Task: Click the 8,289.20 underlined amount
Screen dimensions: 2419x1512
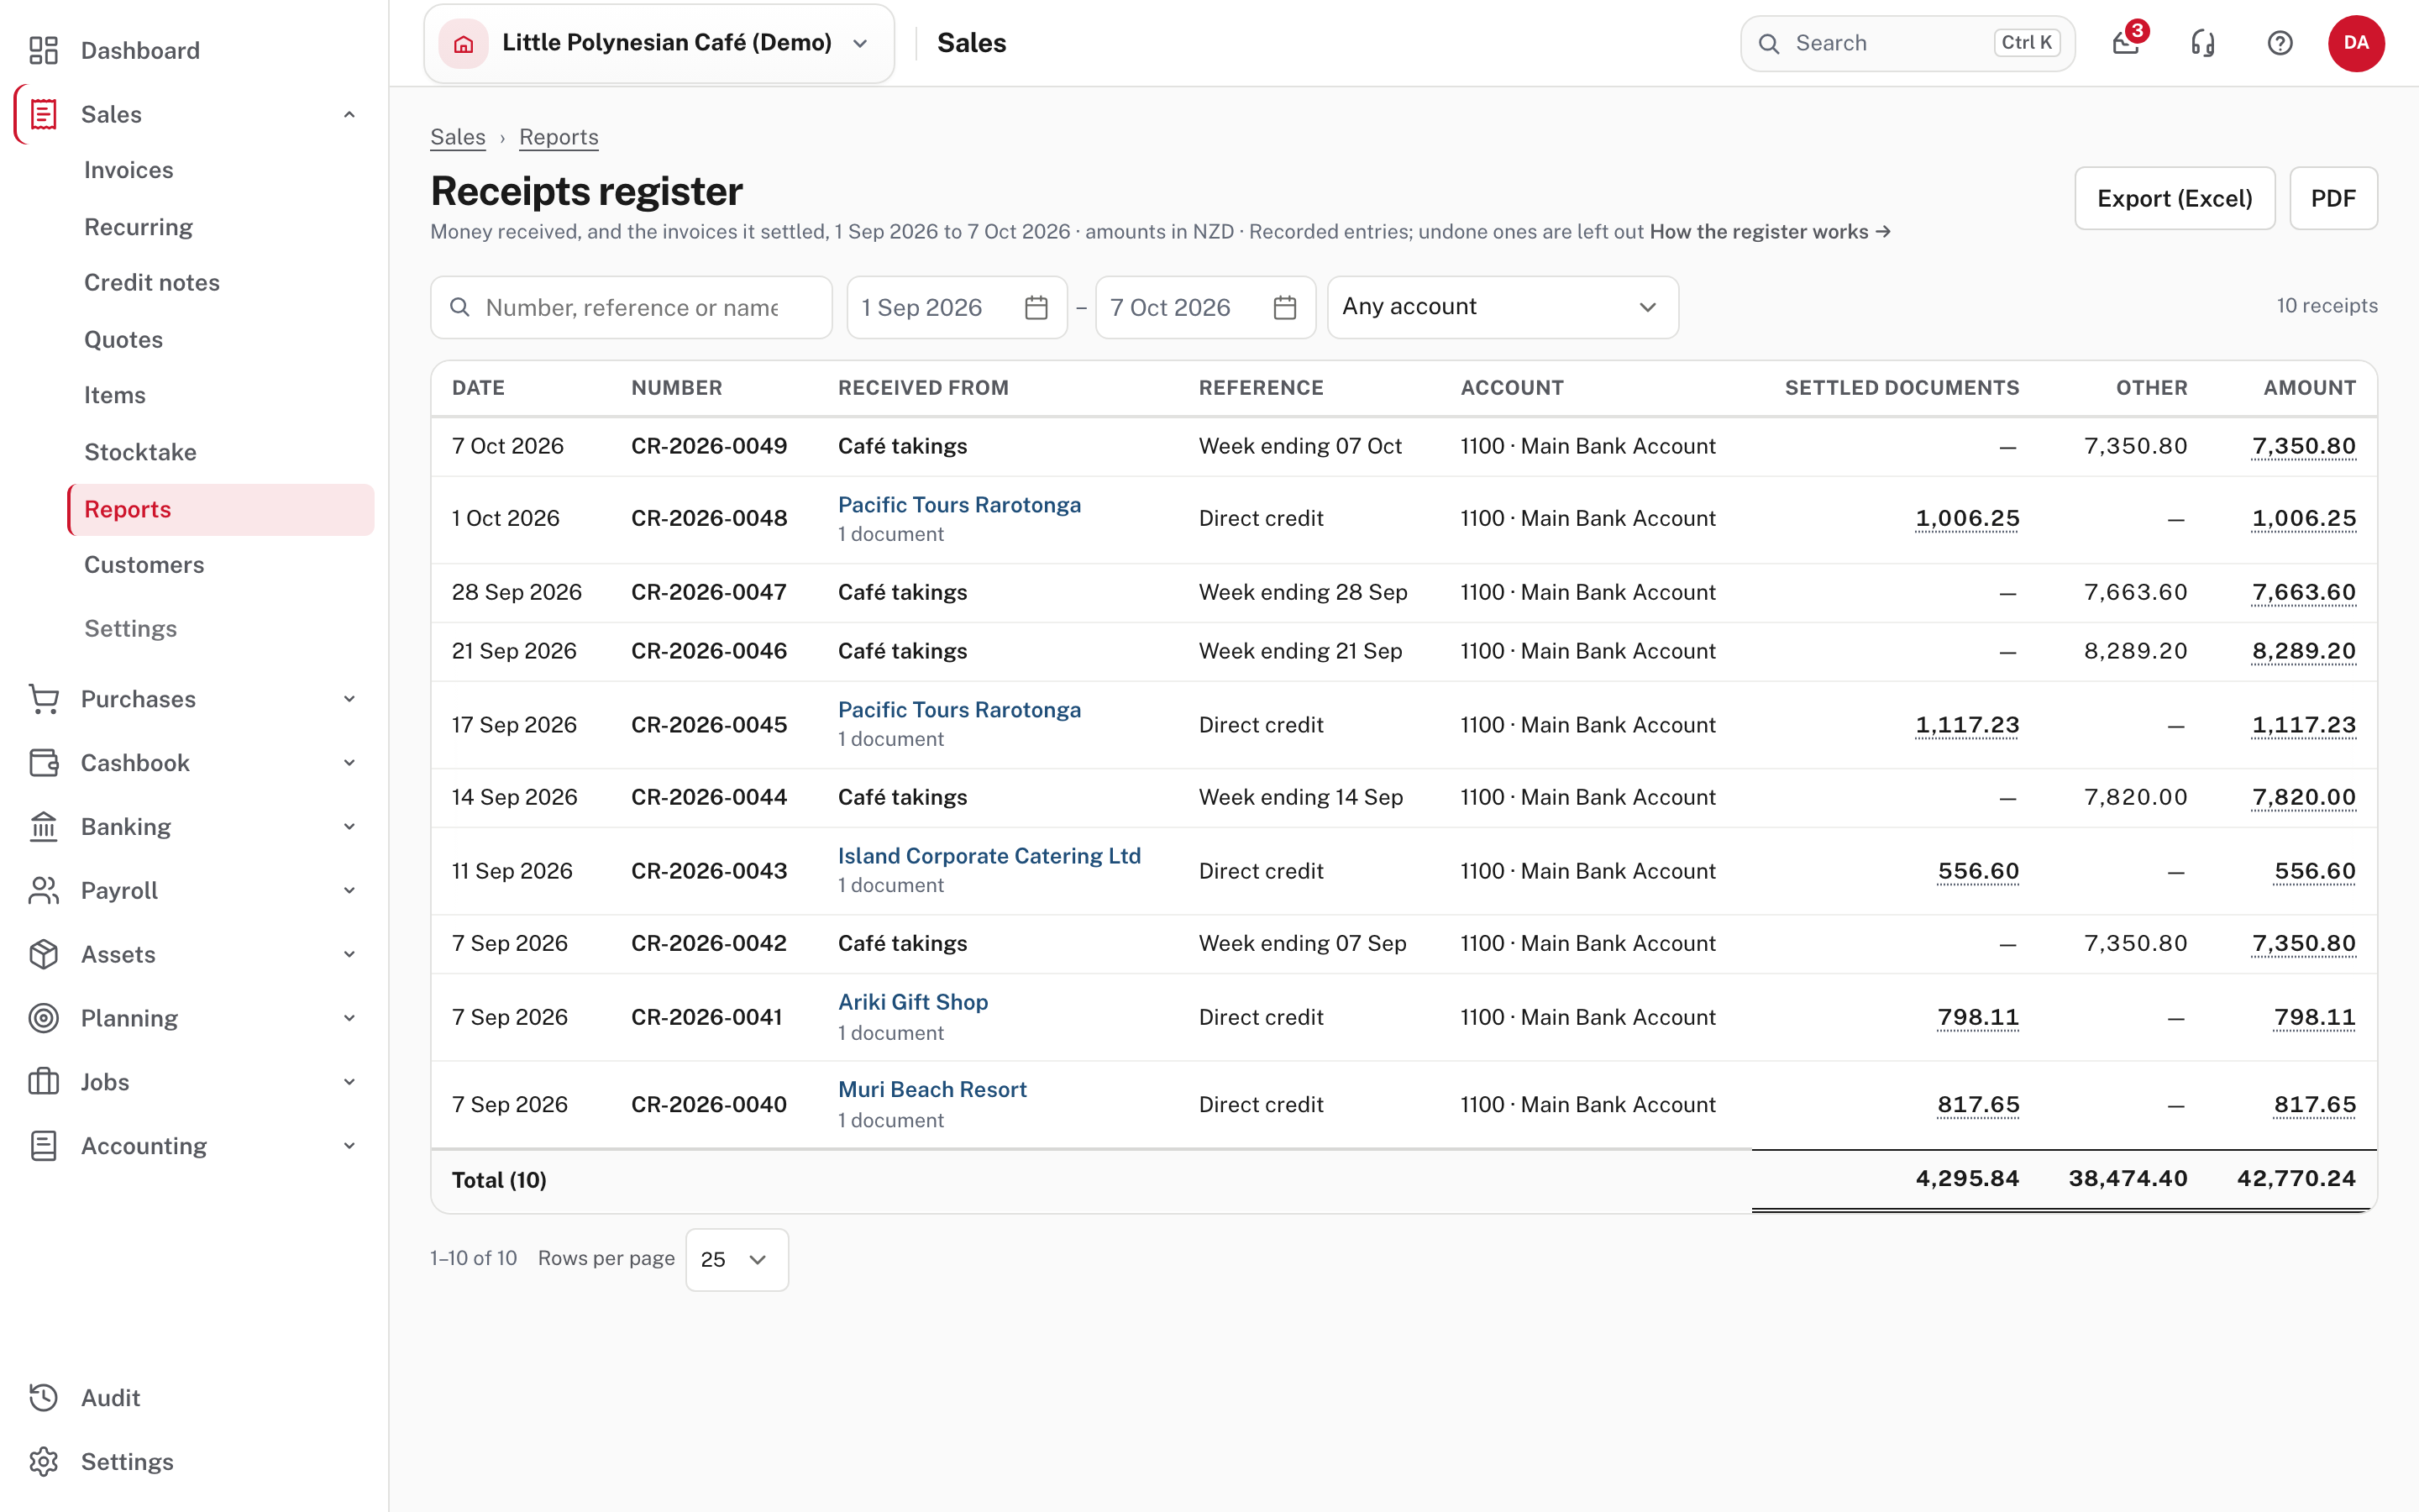Action: point(2303,651)
